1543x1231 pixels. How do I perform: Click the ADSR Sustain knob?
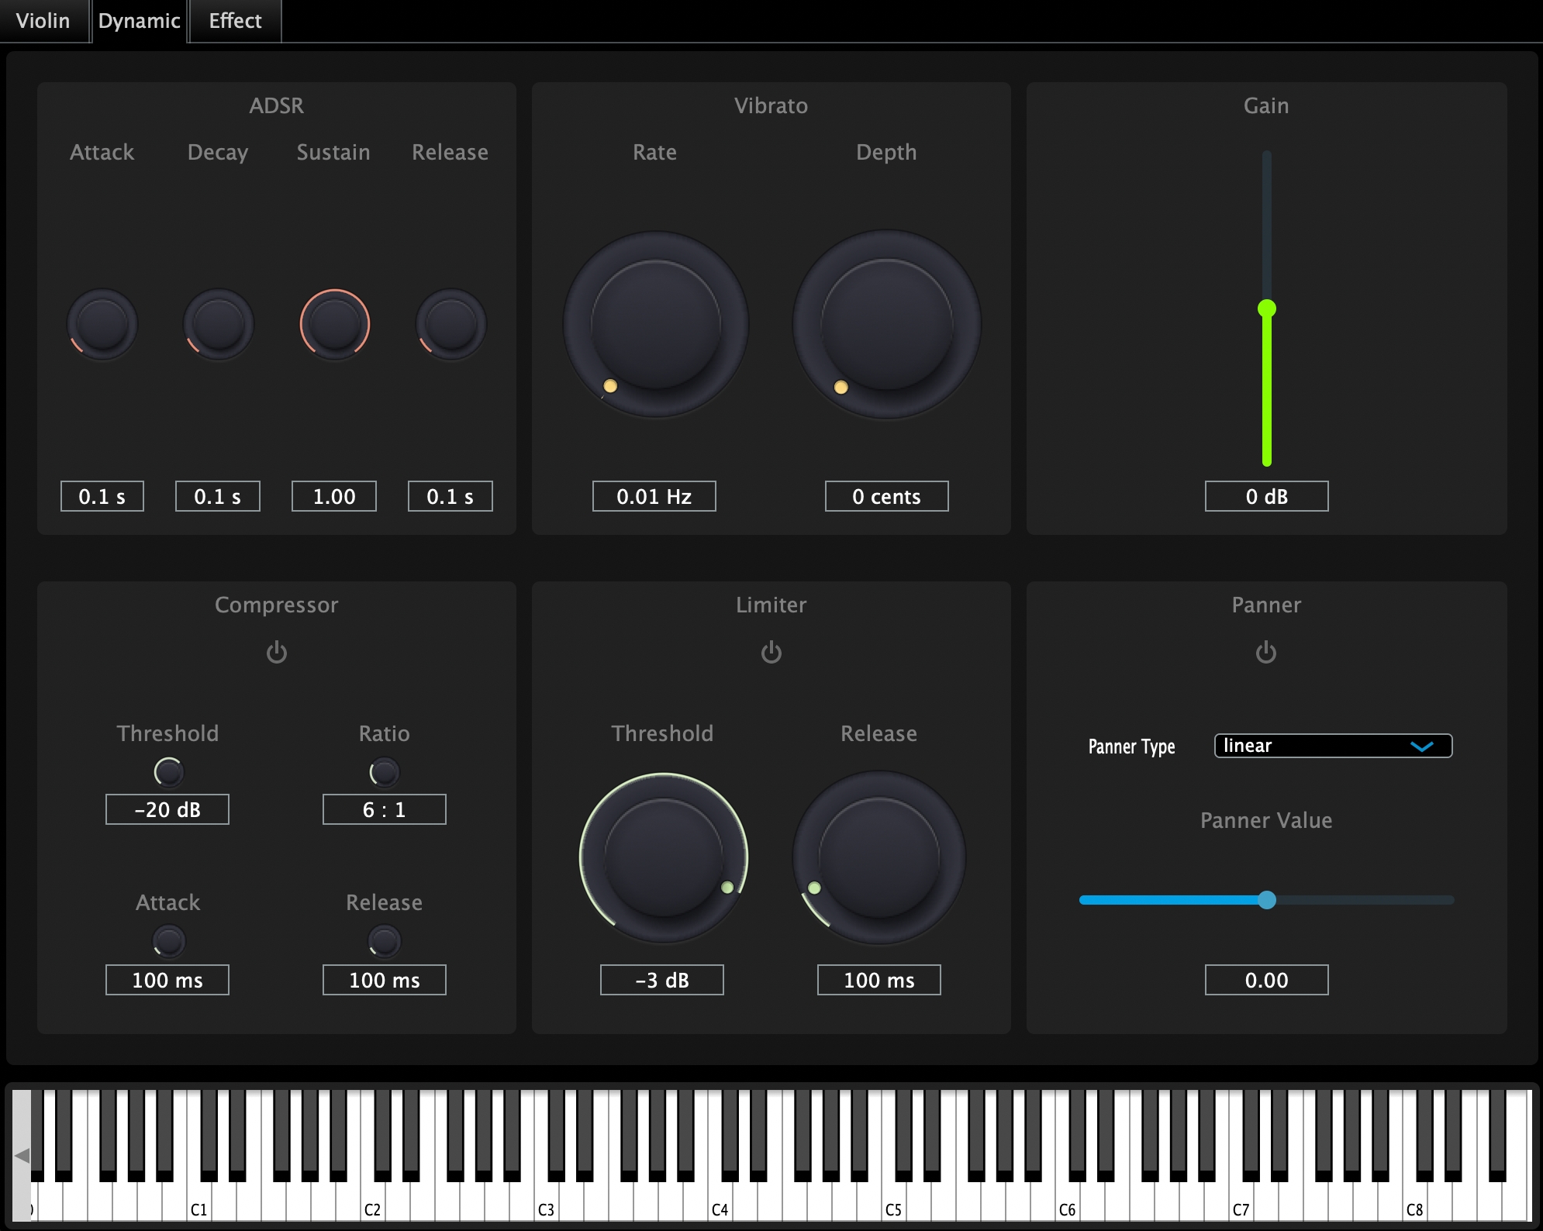pyautogui.click(x=334, y=324)
